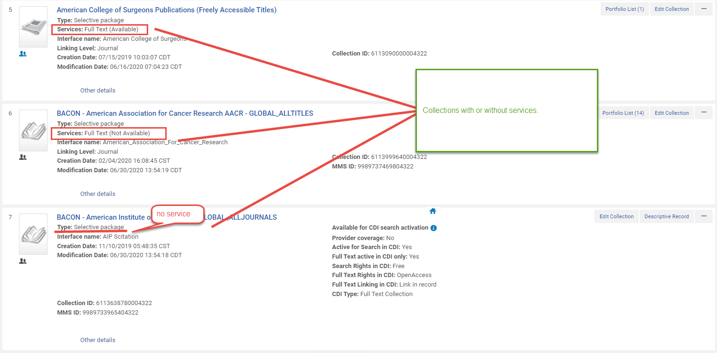Click Search Rights in CDI: Free
717x353 pixels.
coord(368,266)
